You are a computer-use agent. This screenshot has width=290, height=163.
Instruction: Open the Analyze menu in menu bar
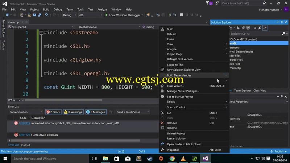(102, 9)
